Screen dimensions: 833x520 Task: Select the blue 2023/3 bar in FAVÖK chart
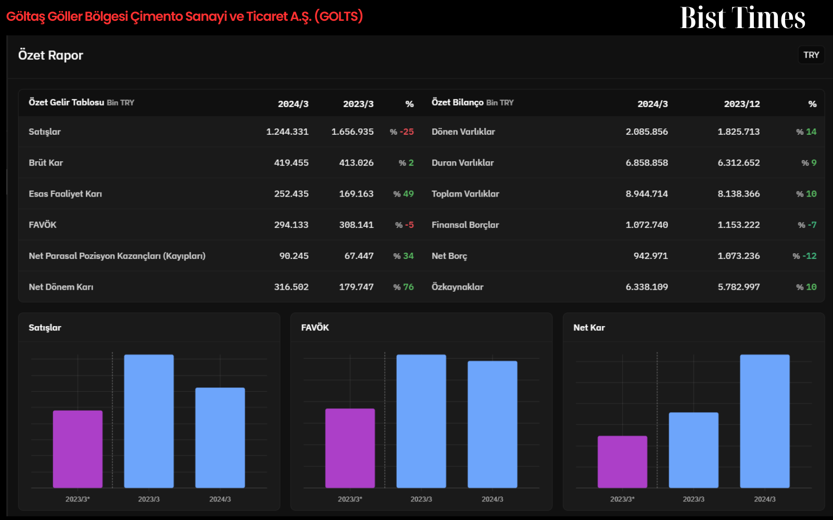point(421,421)
